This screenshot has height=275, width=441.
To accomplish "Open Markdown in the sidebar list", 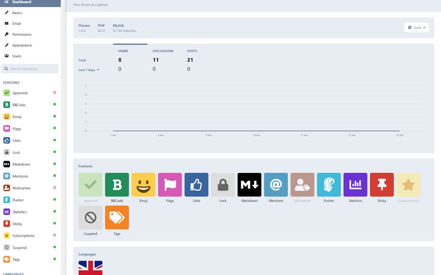I will click(x=30, y=164).
